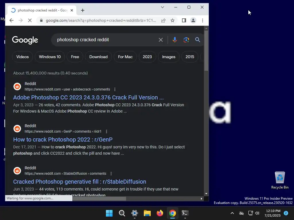Open taskbar Search

point(122,213)
